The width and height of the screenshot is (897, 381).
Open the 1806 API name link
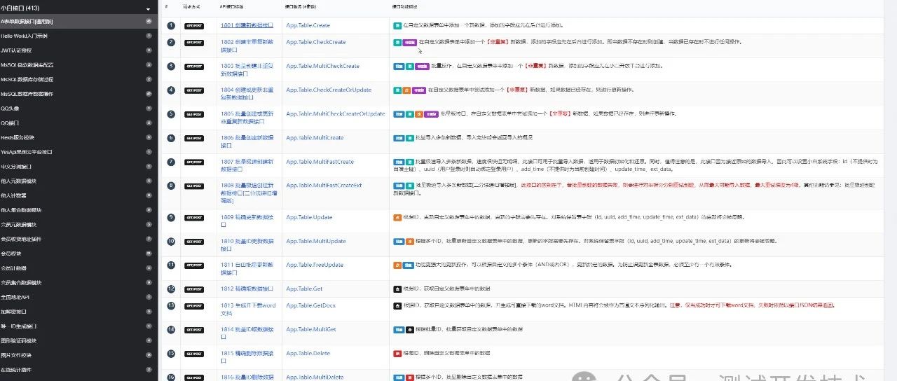(247, 141)
